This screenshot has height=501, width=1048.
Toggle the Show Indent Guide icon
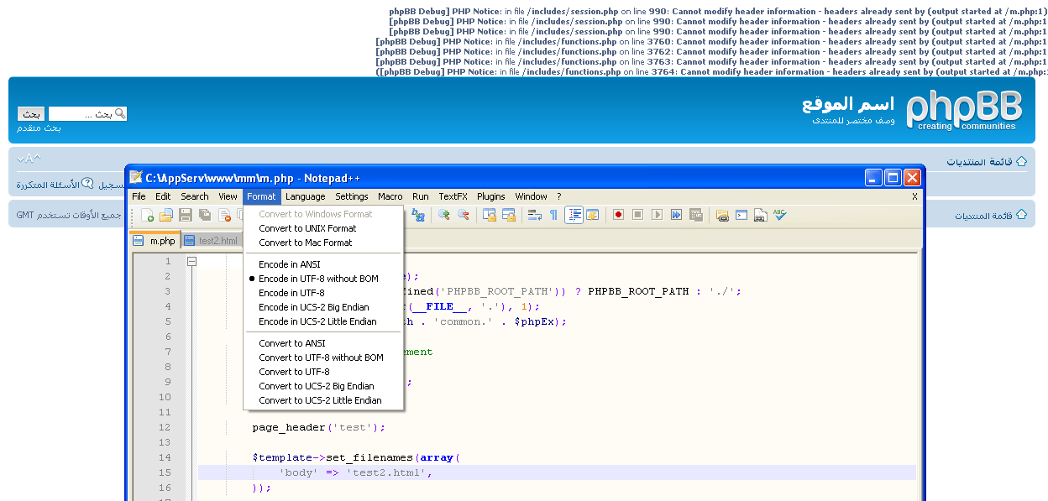pos(574,216)
